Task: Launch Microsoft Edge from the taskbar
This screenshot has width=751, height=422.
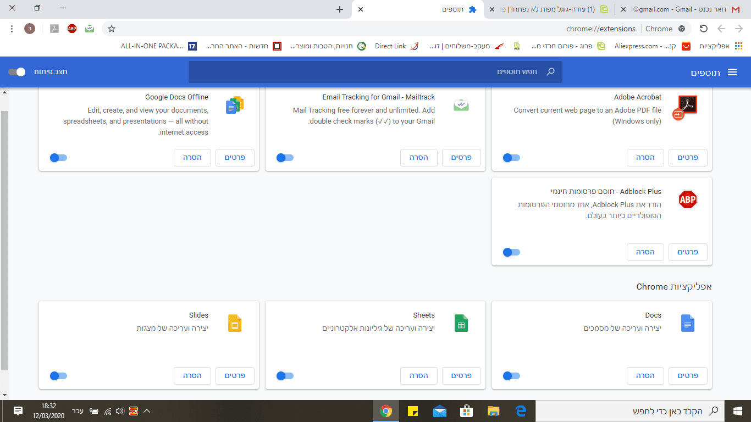Action: [x=521, y=411]
